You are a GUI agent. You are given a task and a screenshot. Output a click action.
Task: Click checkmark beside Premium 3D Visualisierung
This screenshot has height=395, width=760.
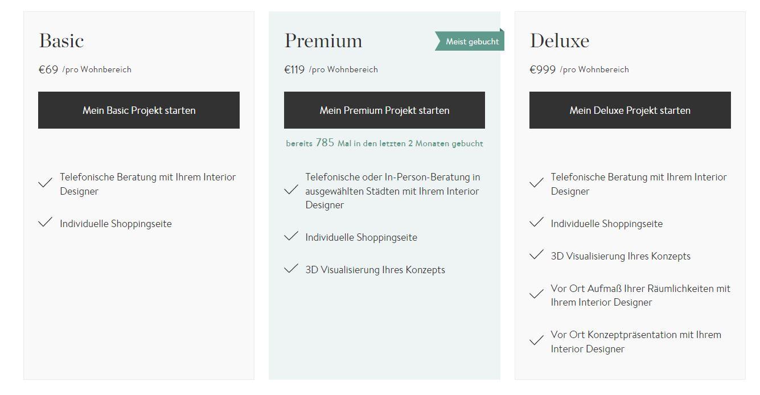pos(291,269)
